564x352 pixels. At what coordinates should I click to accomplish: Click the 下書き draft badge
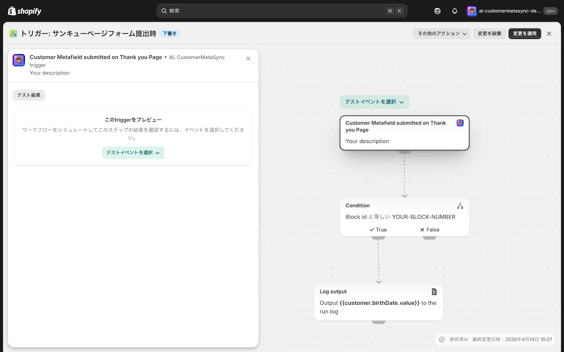(x=170, y=34)
